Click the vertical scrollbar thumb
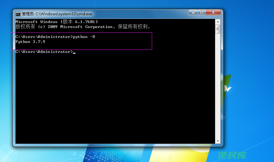274x162 pixels. click(x=218, y=29)
